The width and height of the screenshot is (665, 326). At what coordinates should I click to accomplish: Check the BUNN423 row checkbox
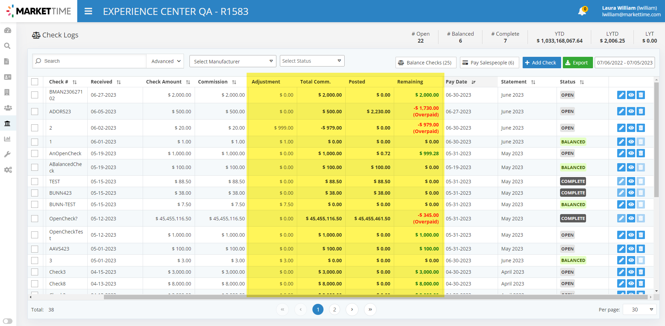(35, 193)
